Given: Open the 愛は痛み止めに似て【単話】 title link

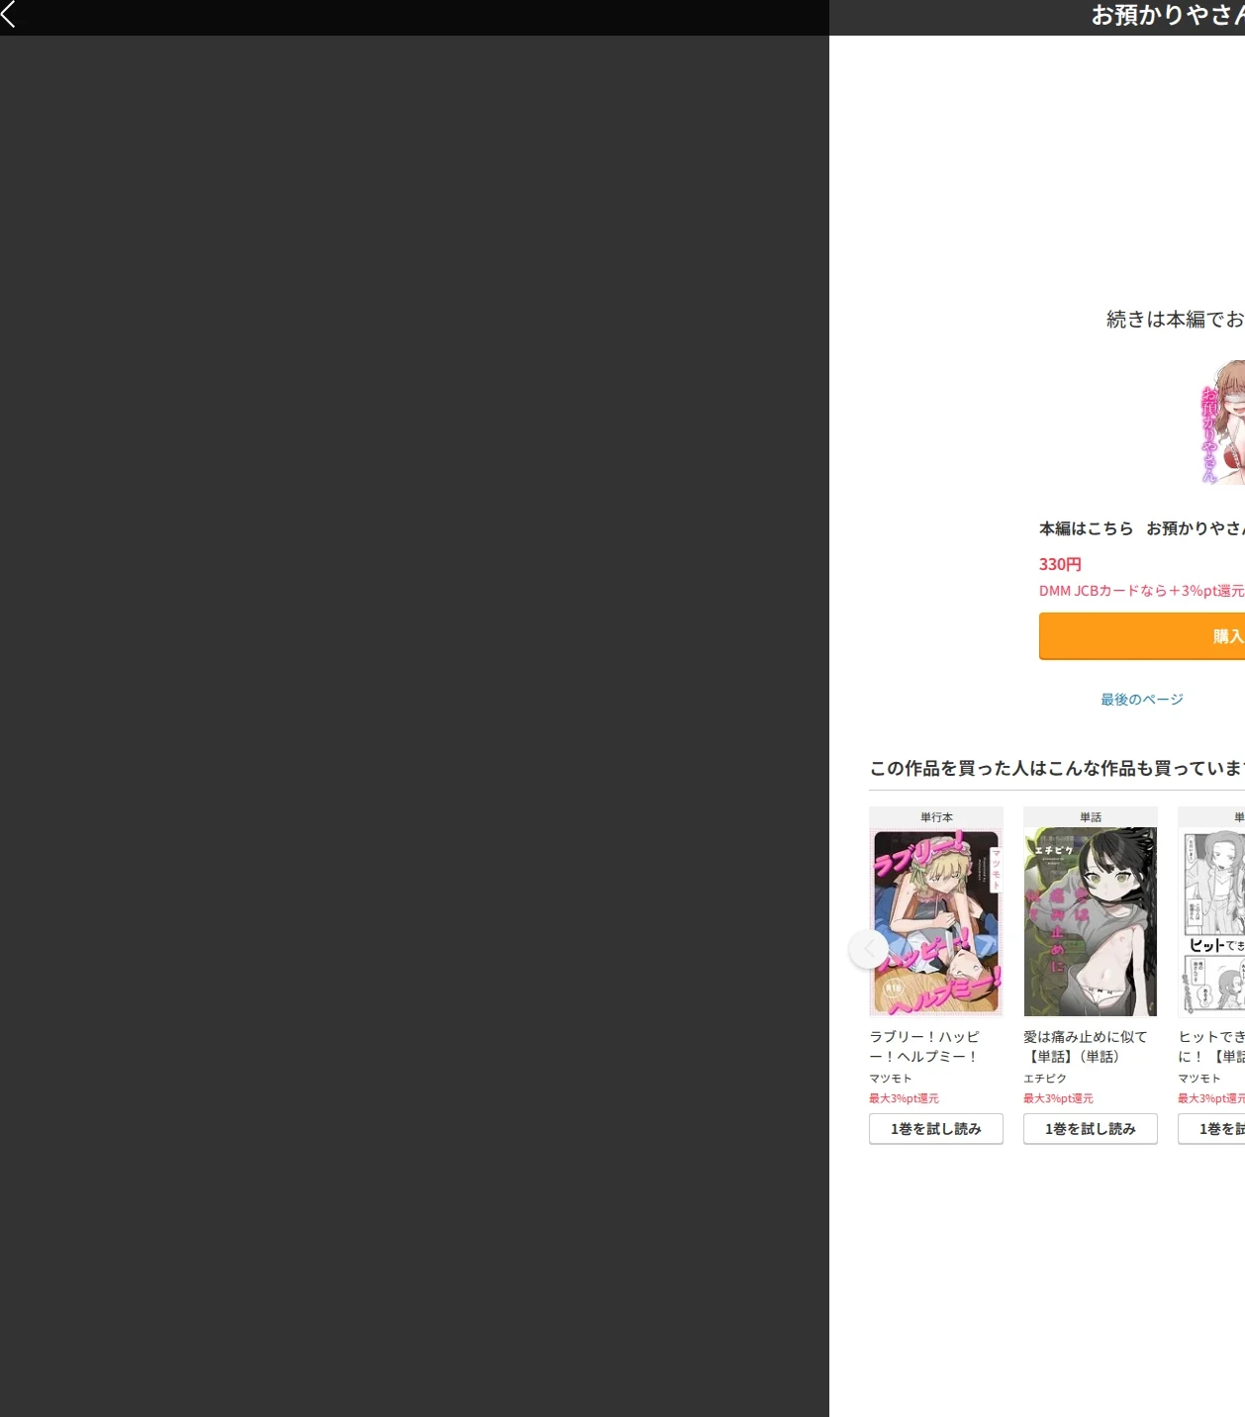Looking at the screenshot, I should pyautogui.click(x=1086, y=1047).
